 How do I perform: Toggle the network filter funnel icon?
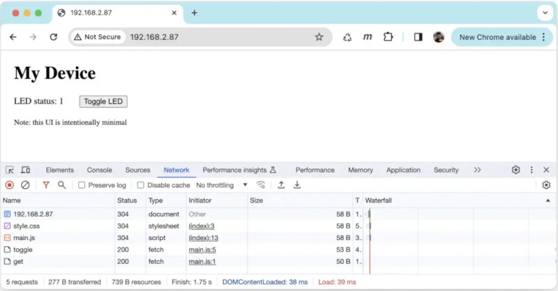[x=46, y=185]
